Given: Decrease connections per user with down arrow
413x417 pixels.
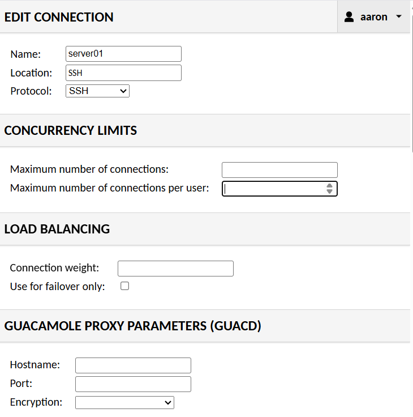Looking at the screenshot, I should coord(329,192).
